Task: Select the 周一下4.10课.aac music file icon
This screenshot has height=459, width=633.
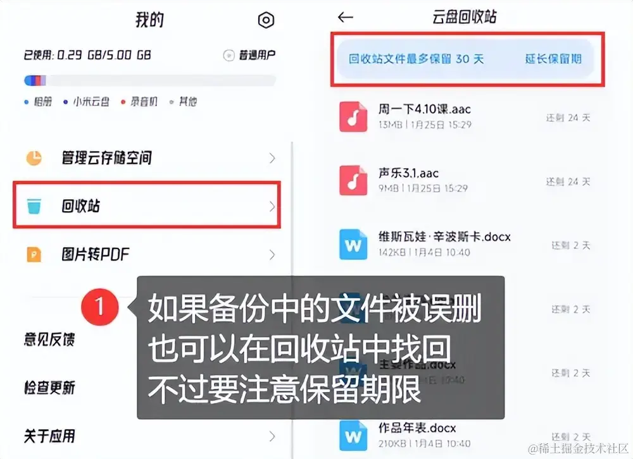Action: 353,116
